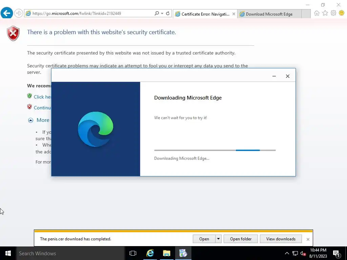Open the address bar dropdown arrow
This screenshot has height=260, width=347.
(162, 14)
